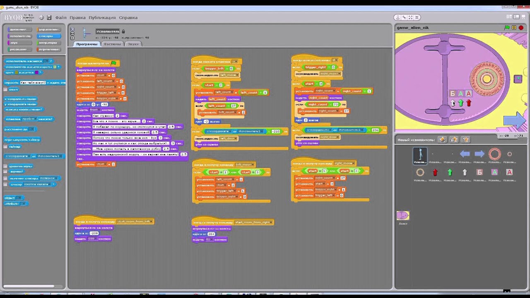Open the Файл menu
This screenshot has height=298, width=530.
(61, 17)
